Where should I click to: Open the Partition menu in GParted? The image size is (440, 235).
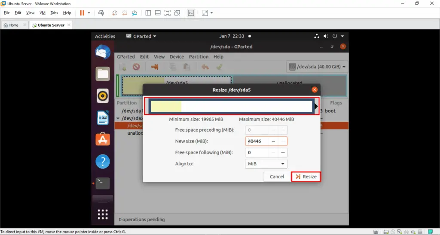199,56
